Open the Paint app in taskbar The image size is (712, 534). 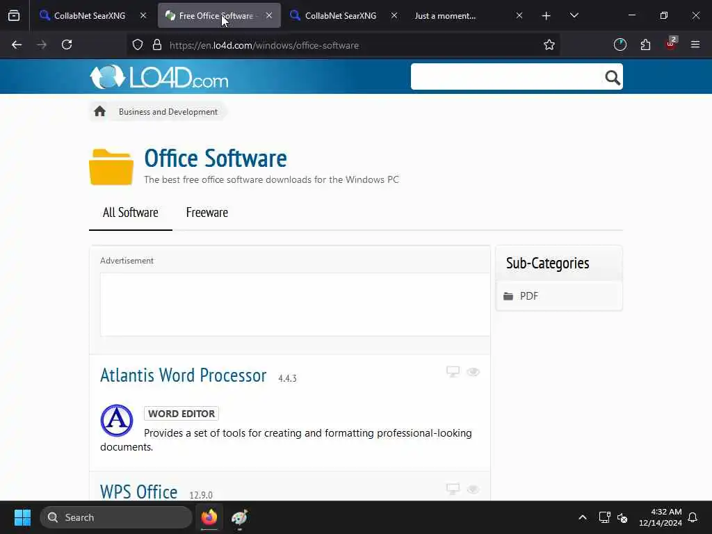239,517
